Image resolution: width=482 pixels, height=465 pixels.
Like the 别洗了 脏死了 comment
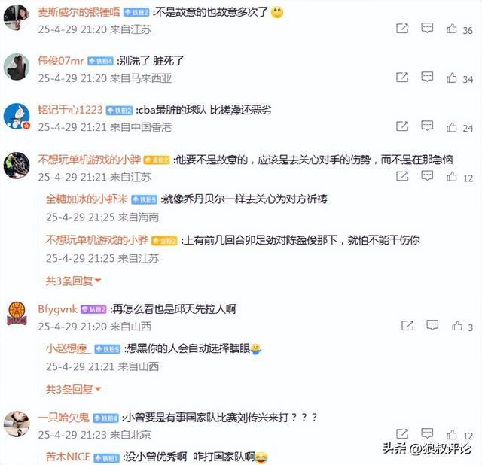click(x=452, y=77)
